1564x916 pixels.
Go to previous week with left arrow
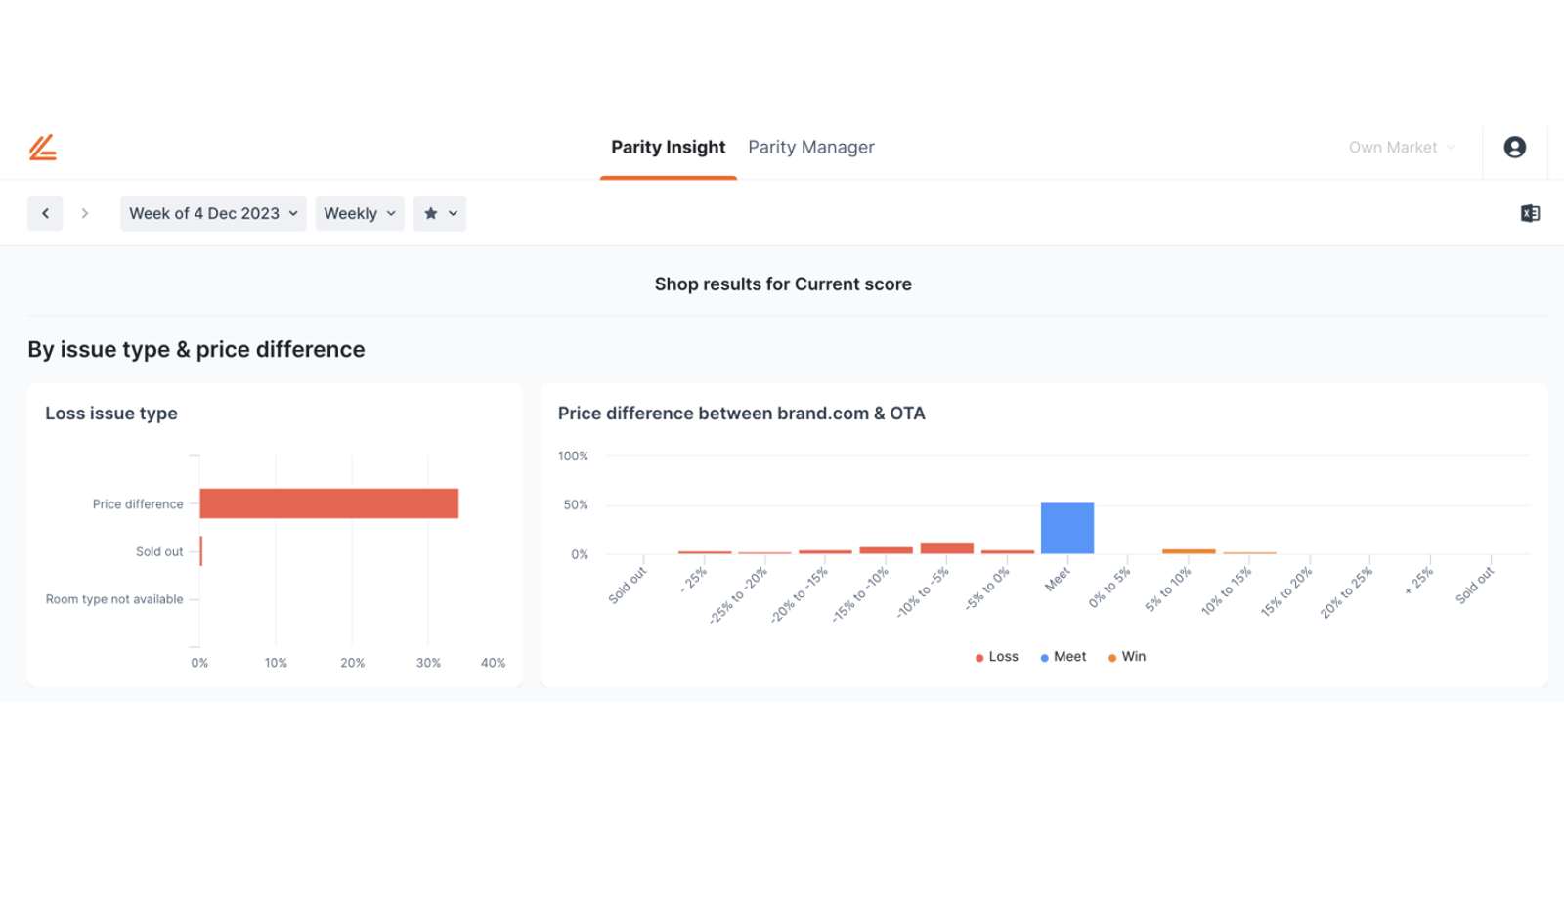tap(45, 213)
